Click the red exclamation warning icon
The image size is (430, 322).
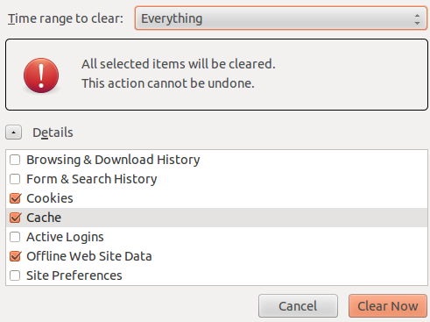coord(41,75)
